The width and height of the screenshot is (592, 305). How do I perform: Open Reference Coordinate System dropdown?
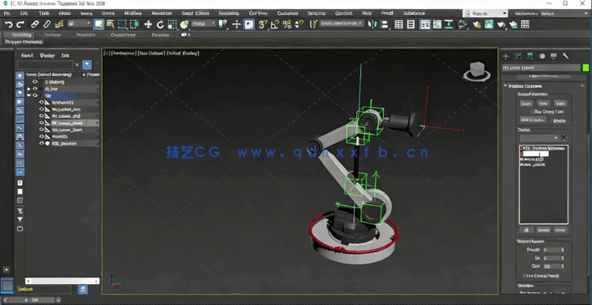pos(204,23)
